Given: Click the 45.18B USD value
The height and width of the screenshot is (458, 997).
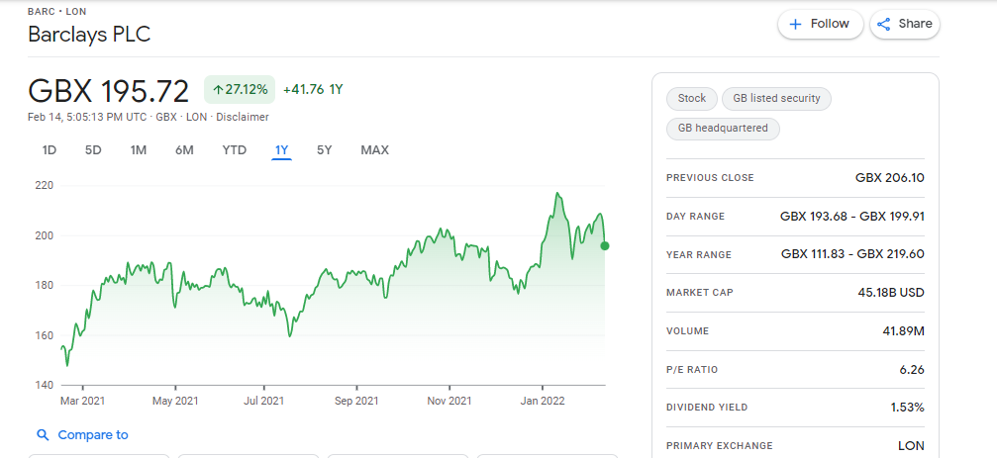Looking at the screenshot, I should [891, 293].
